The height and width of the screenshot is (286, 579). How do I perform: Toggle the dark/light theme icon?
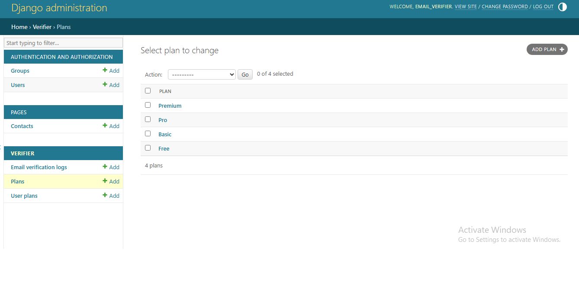[x=562, y=7]
